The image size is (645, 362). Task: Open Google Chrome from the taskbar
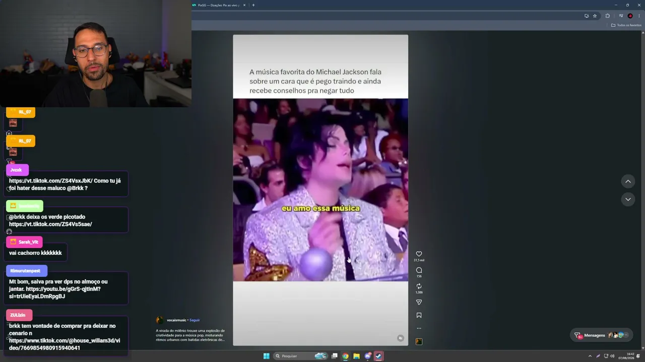(x=345, y=356)
